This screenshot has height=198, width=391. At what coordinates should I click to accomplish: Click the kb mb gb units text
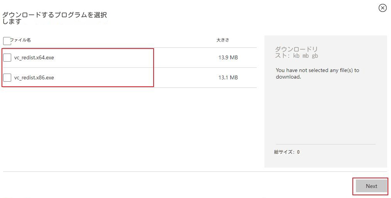tap(305, 56)
